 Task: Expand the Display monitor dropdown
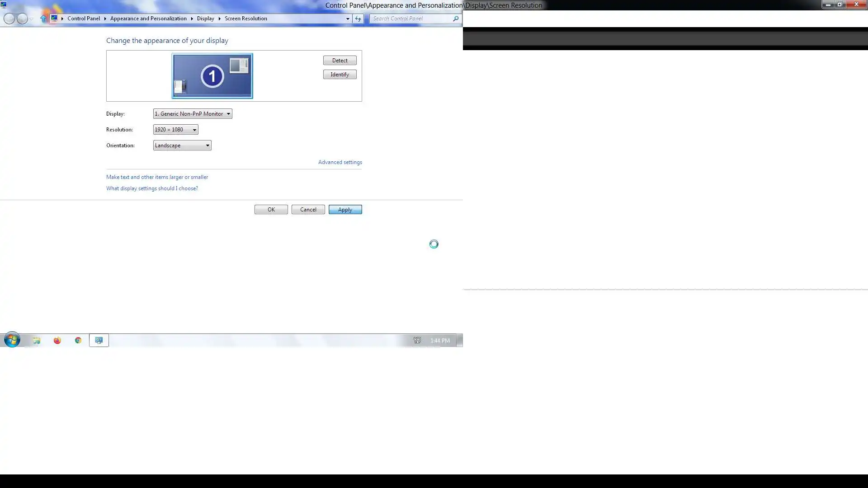click(193, 114)
